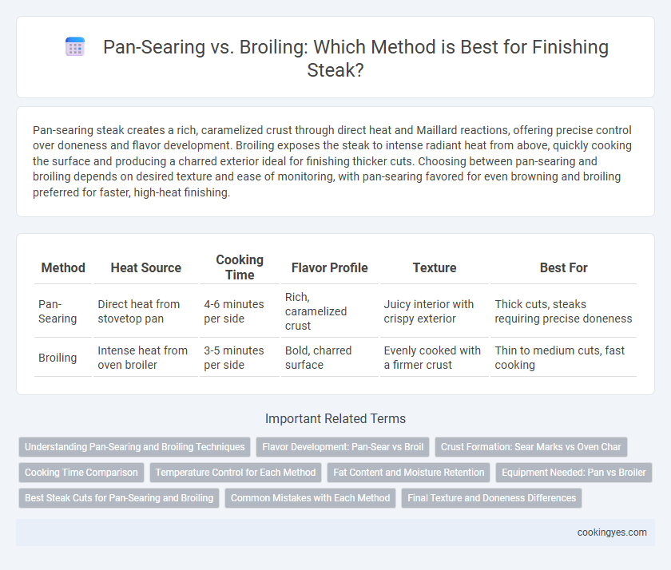Select Fat Content and Moisture Retention tag
Screen dimensions: 671x570
point(409,473)
